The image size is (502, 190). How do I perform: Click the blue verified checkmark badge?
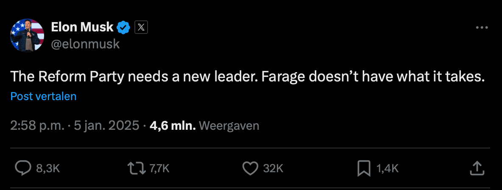tap(124, 28)
